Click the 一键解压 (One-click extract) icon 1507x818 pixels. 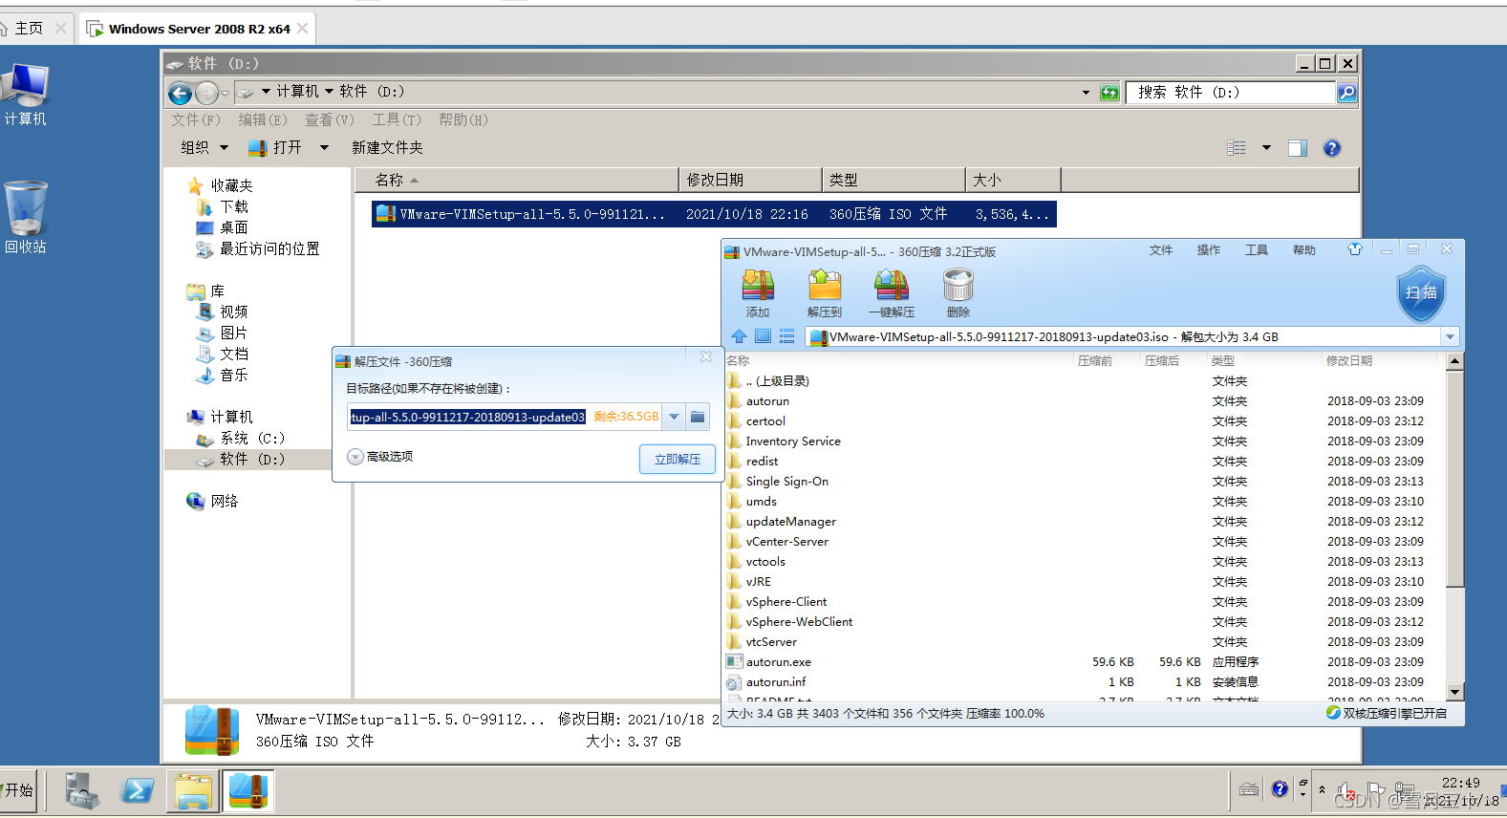[x=892, y=293]
